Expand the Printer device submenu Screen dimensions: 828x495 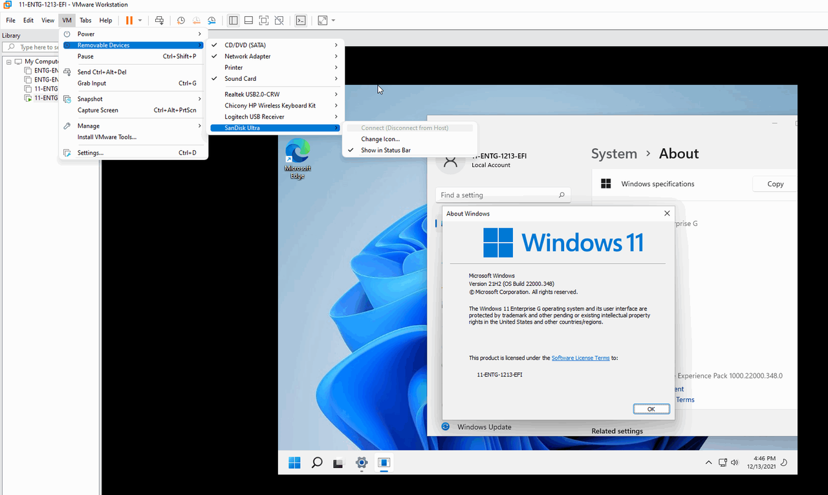tap(275, 67)
